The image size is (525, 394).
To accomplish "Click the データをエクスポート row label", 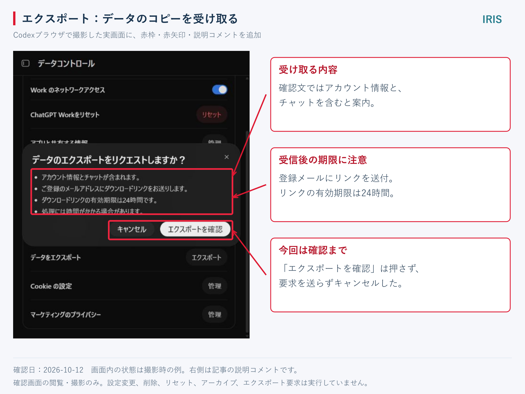I will (x=55, y=257).
